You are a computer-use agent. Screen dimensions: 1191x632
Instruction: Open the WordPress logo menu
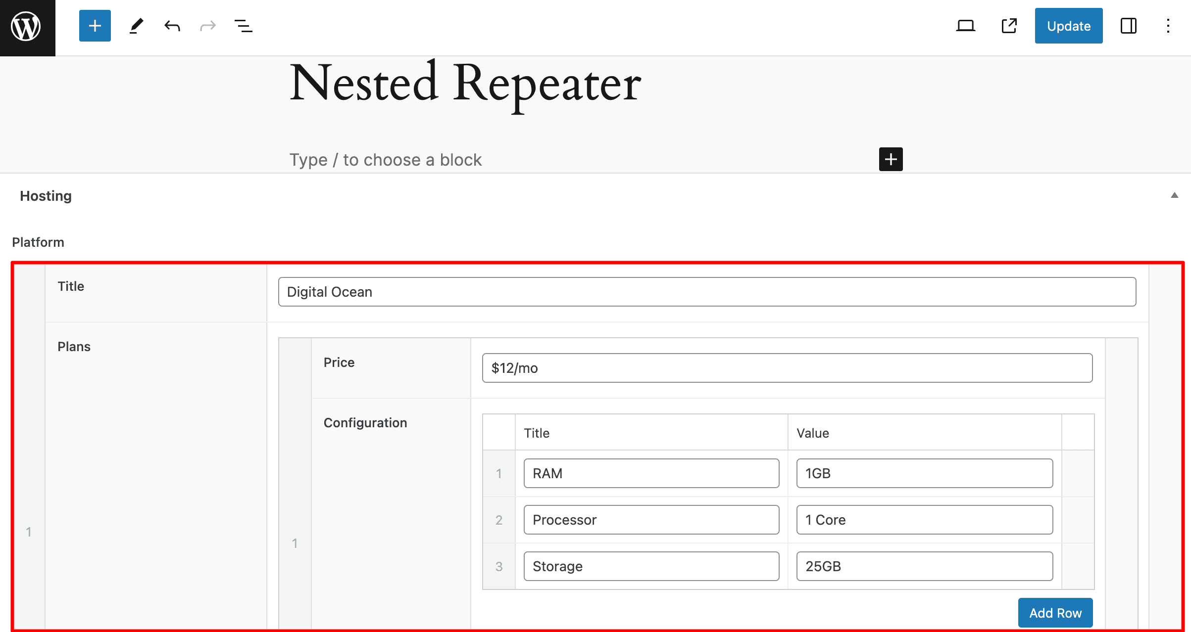pos(27,27)
